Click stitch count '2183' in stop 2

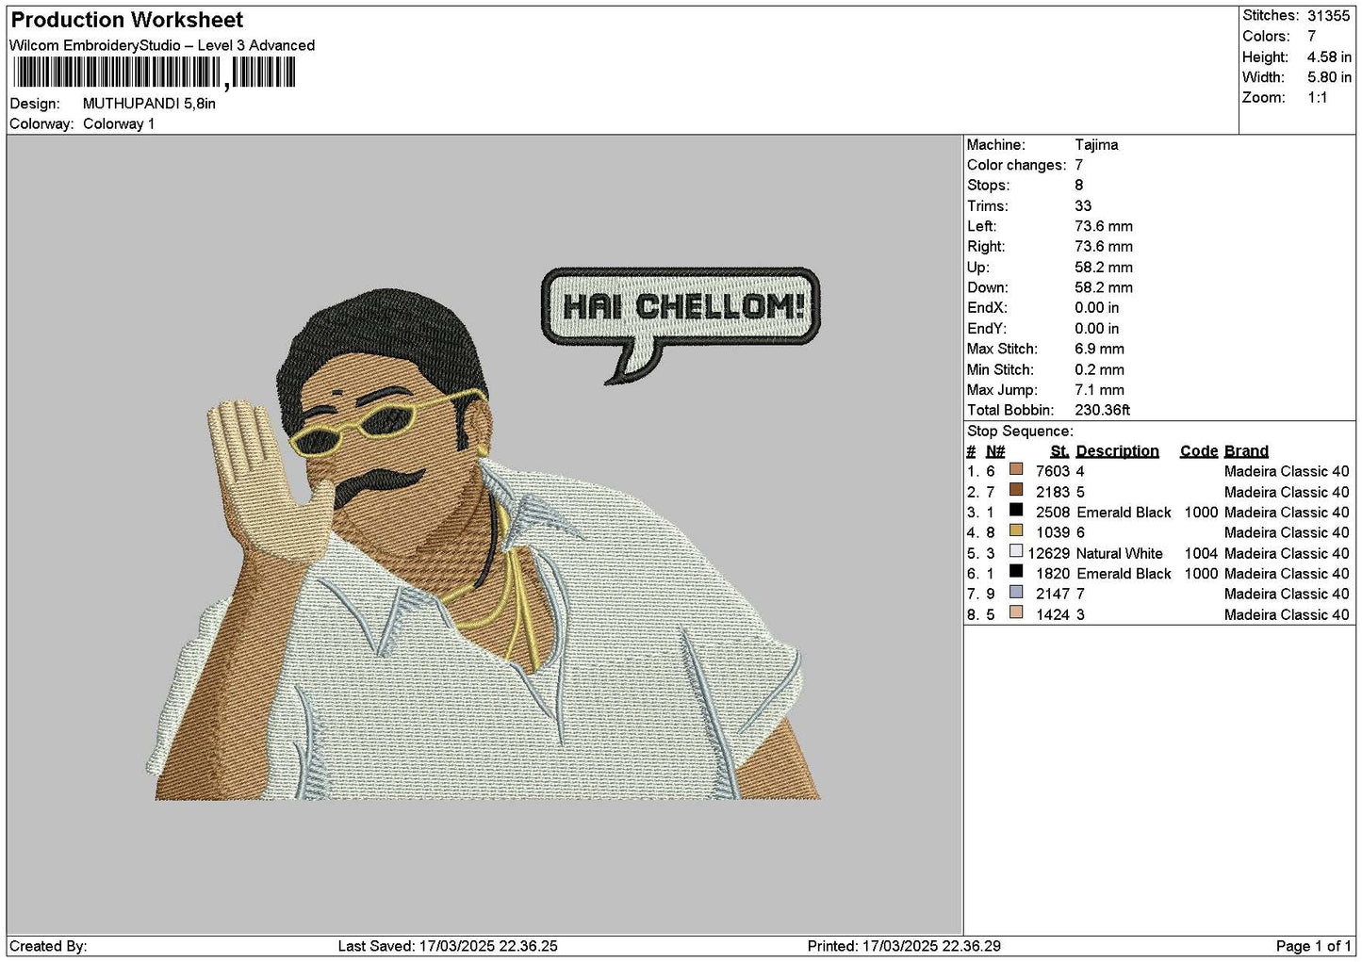click(1052, 492)
